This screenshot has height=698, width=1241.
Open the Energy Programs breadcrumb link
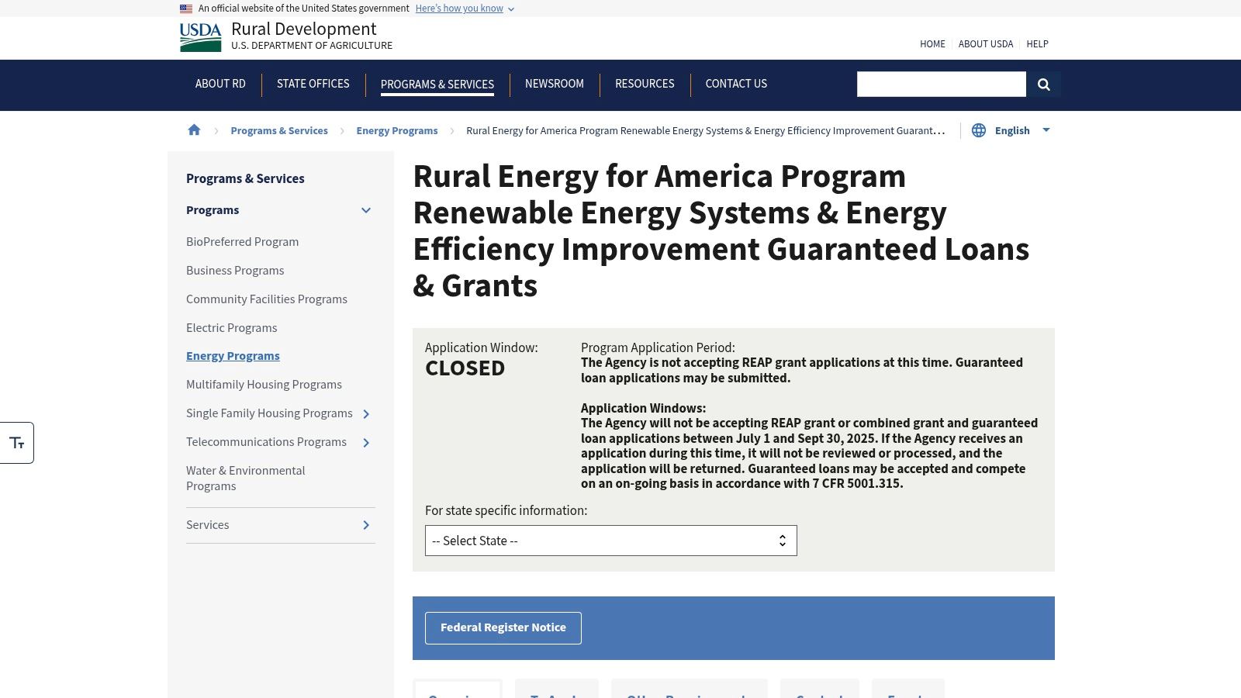pos(397,130)
